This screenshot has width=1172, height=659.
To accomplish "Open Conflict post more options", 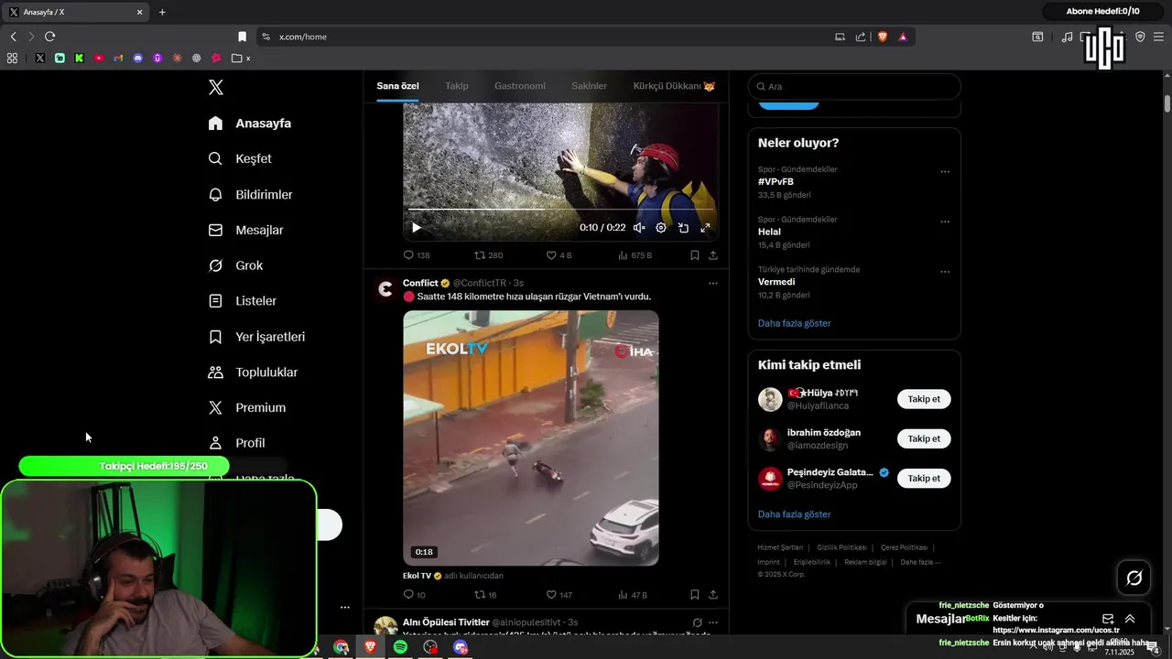I will pyautogui.click(x=713, y=283).
